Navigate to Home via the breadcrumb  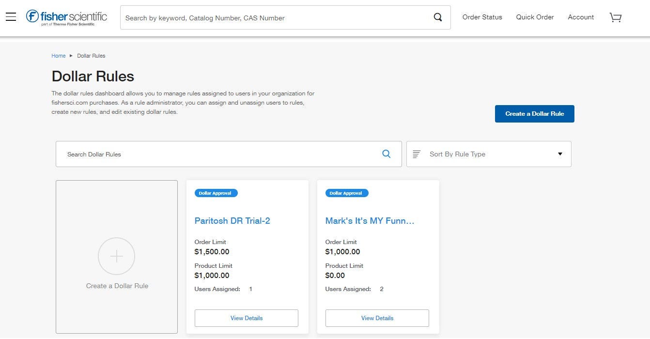[59, 56]
